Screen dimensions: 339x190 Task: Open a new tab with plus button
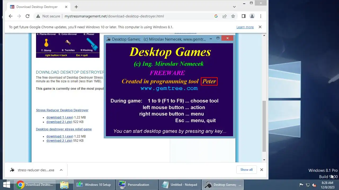point(76,7)
